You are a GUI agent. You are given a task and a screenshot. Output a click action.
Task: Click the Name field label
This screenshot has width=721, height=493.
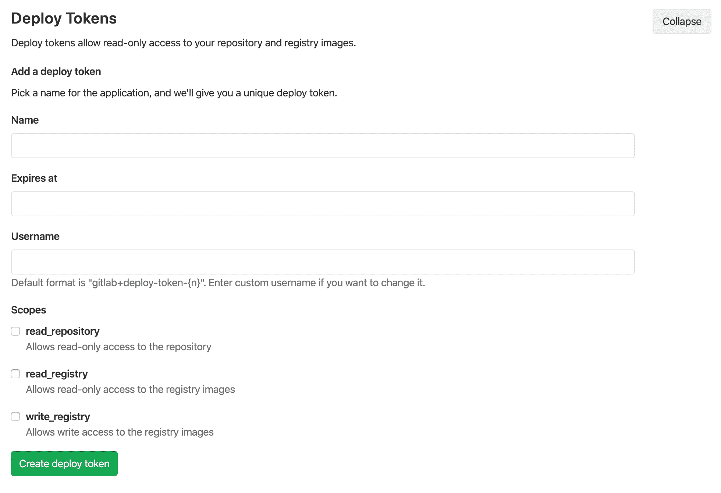click(25, 120)
